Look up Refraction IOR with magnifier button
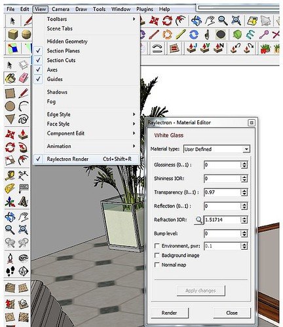This screenshot has height=327, width=283. 198,220
